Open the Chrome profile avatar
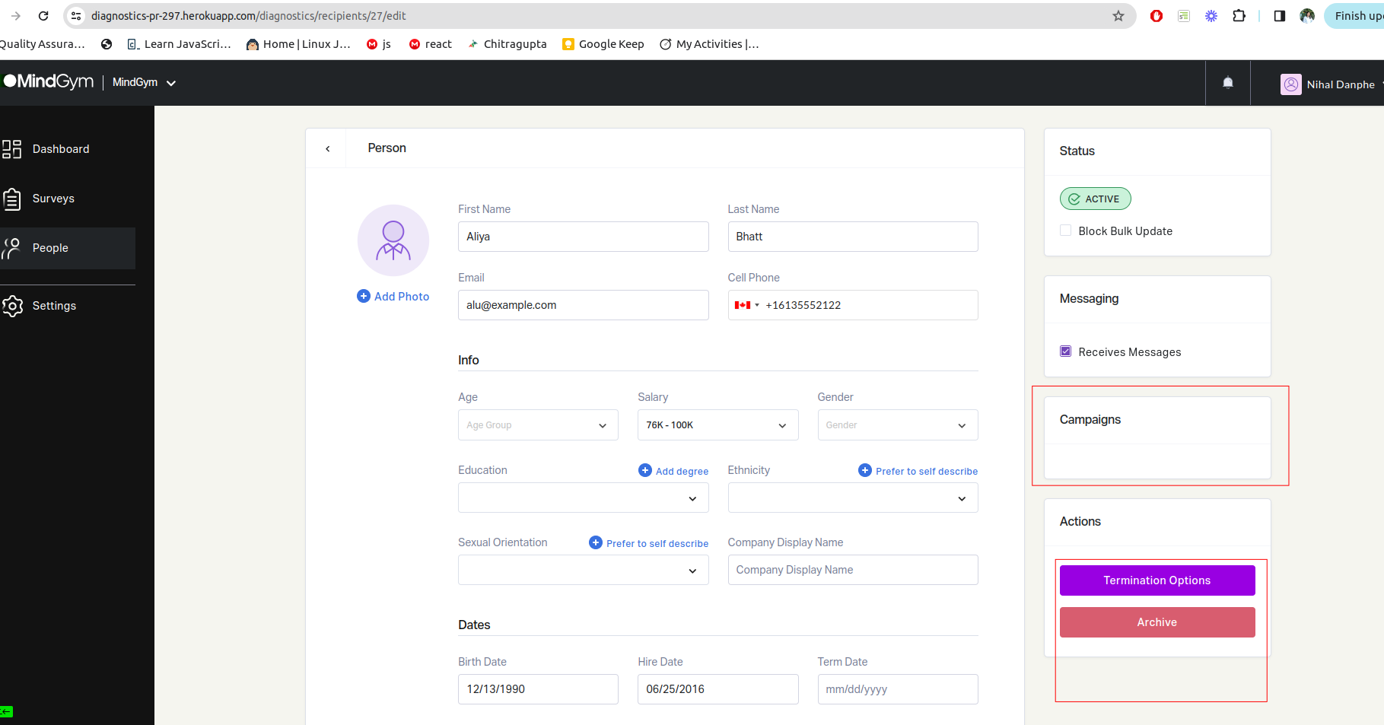The width and height of the screenshot is (1384, 725). (x=1307, y=16)
